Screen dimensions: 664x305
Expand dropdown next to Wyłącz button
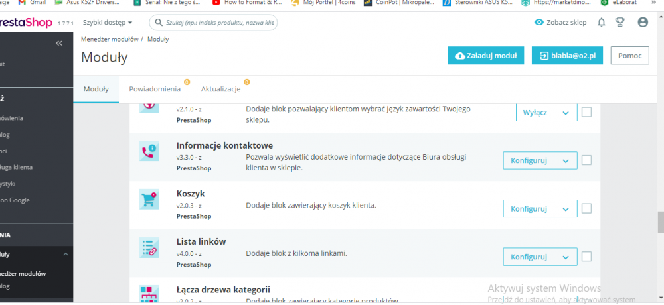click(566, 113)
